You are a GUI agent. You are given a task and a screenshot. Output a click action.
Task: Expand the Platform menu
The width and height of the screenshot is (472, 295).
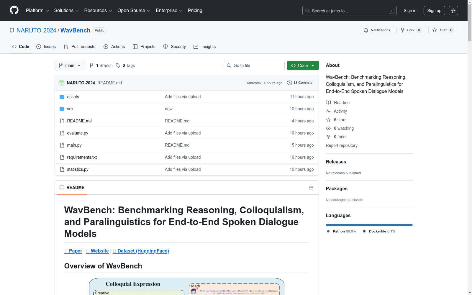pyautogui.click(x=37, y=11)
